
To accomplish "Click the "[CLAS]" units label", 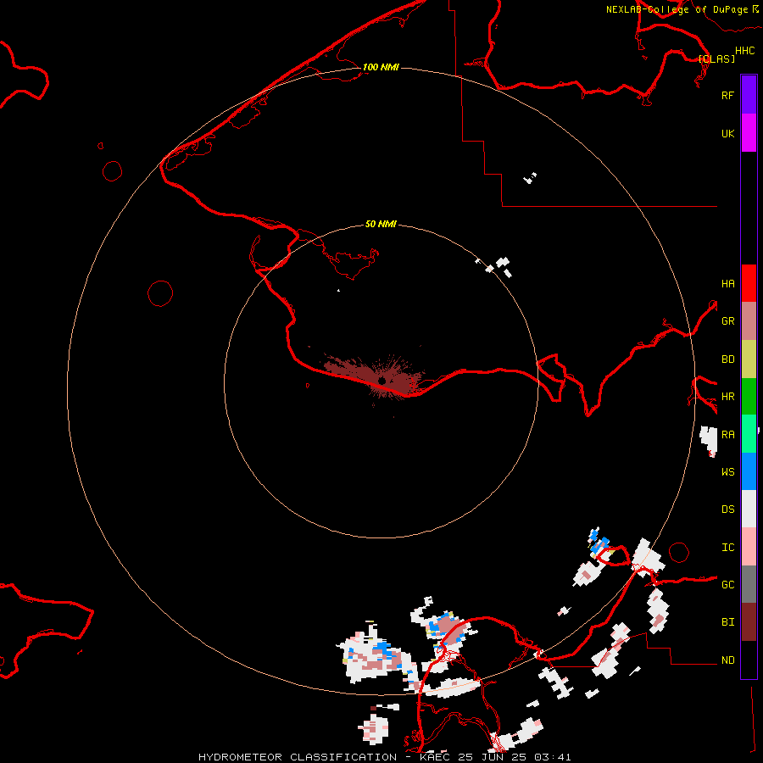I will (716, 58).
